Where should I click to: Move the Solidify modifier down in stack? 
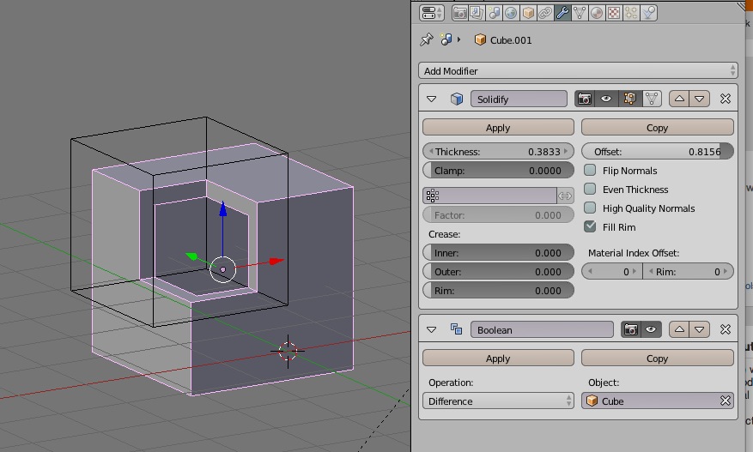(x=699, y=99)
